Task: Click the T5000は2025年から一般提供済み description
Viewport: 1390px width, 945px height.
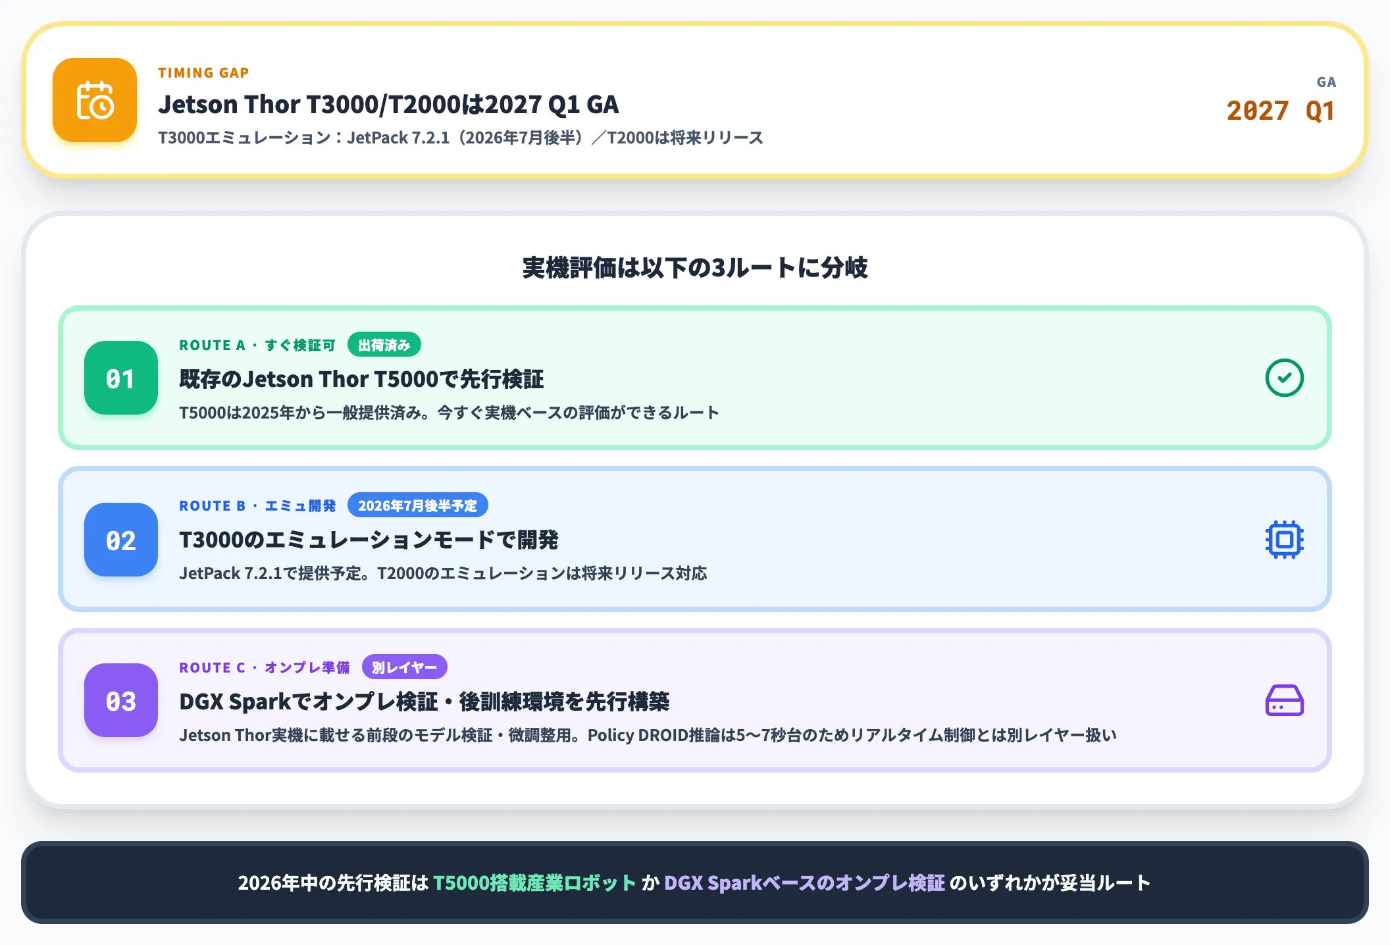Action: pyautogui.click(x=449, y=413)
